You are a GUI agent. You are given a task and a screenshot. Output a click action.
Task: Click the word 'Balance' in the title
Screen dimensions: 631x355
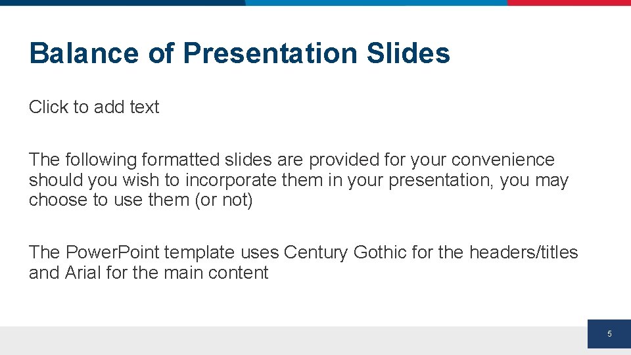(x=83, y=53)
